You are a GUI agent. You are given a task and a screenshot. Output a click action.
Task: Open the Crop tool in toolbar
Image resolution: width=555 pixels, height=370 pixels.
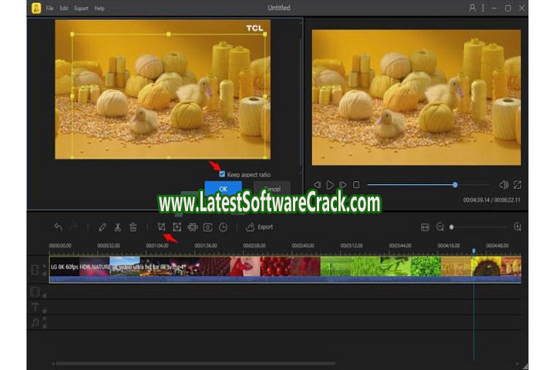tap(162, 227)
